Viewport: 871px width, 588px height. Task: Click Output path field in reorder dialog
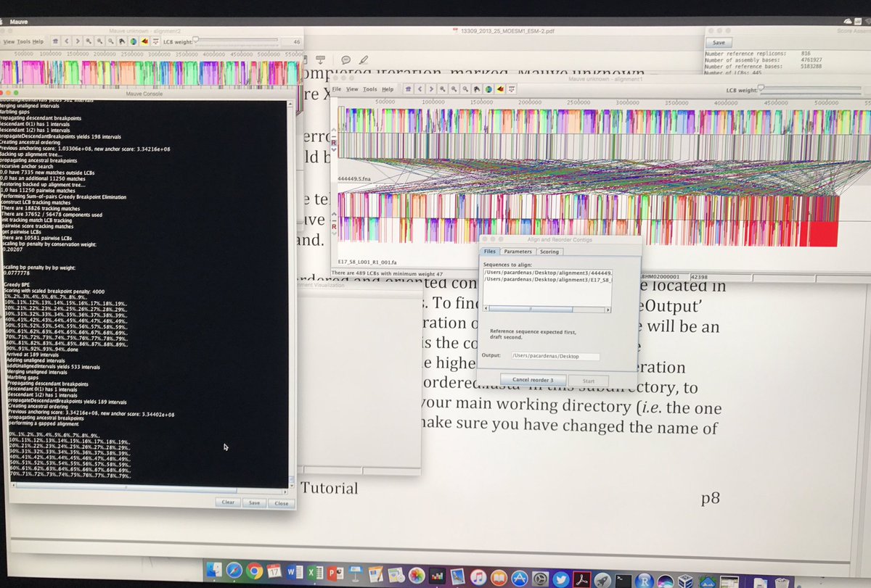555,356
